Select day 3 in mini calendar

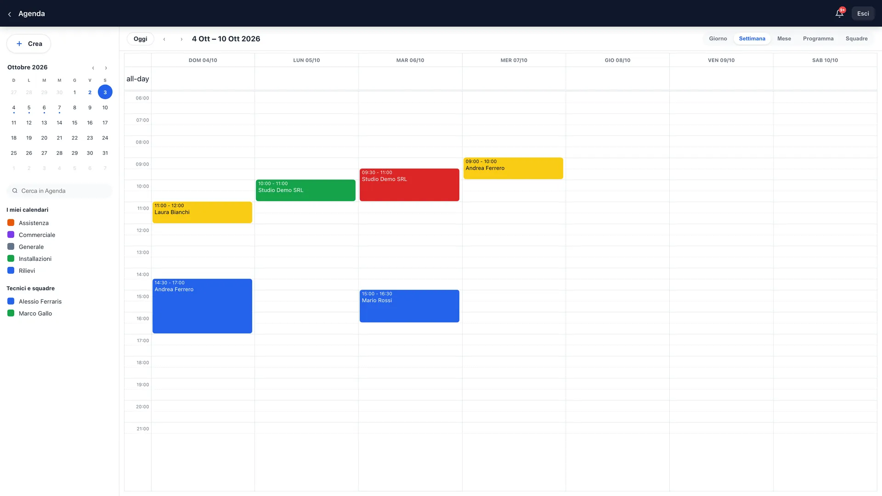click(x=105, y=92)
